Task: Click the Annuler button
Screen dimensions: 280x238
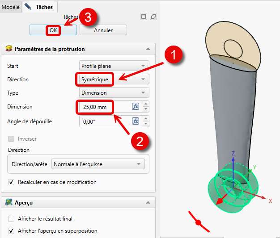Action: [103, 30]
